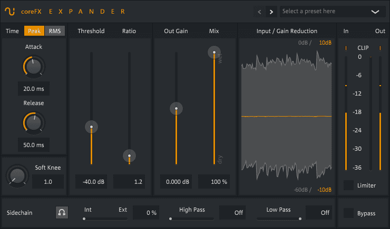Click the Threshold slider handle
The image size is (390, 229).
point(91,127)
